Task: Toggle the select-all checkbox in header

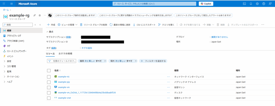Action: point(49,70)
